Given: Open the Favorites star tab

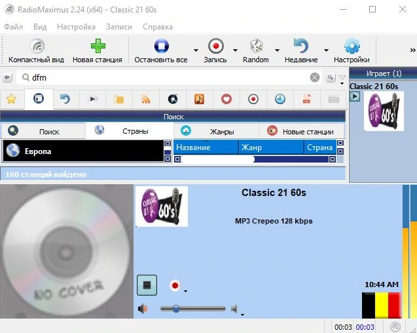Looking at the screenshot, I should [12, 99].
